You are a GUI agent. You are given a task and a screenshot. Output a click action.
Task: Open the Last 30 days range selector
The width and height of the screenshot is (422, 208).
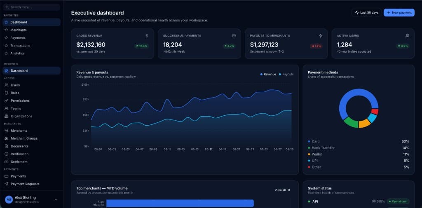(366, 12)
